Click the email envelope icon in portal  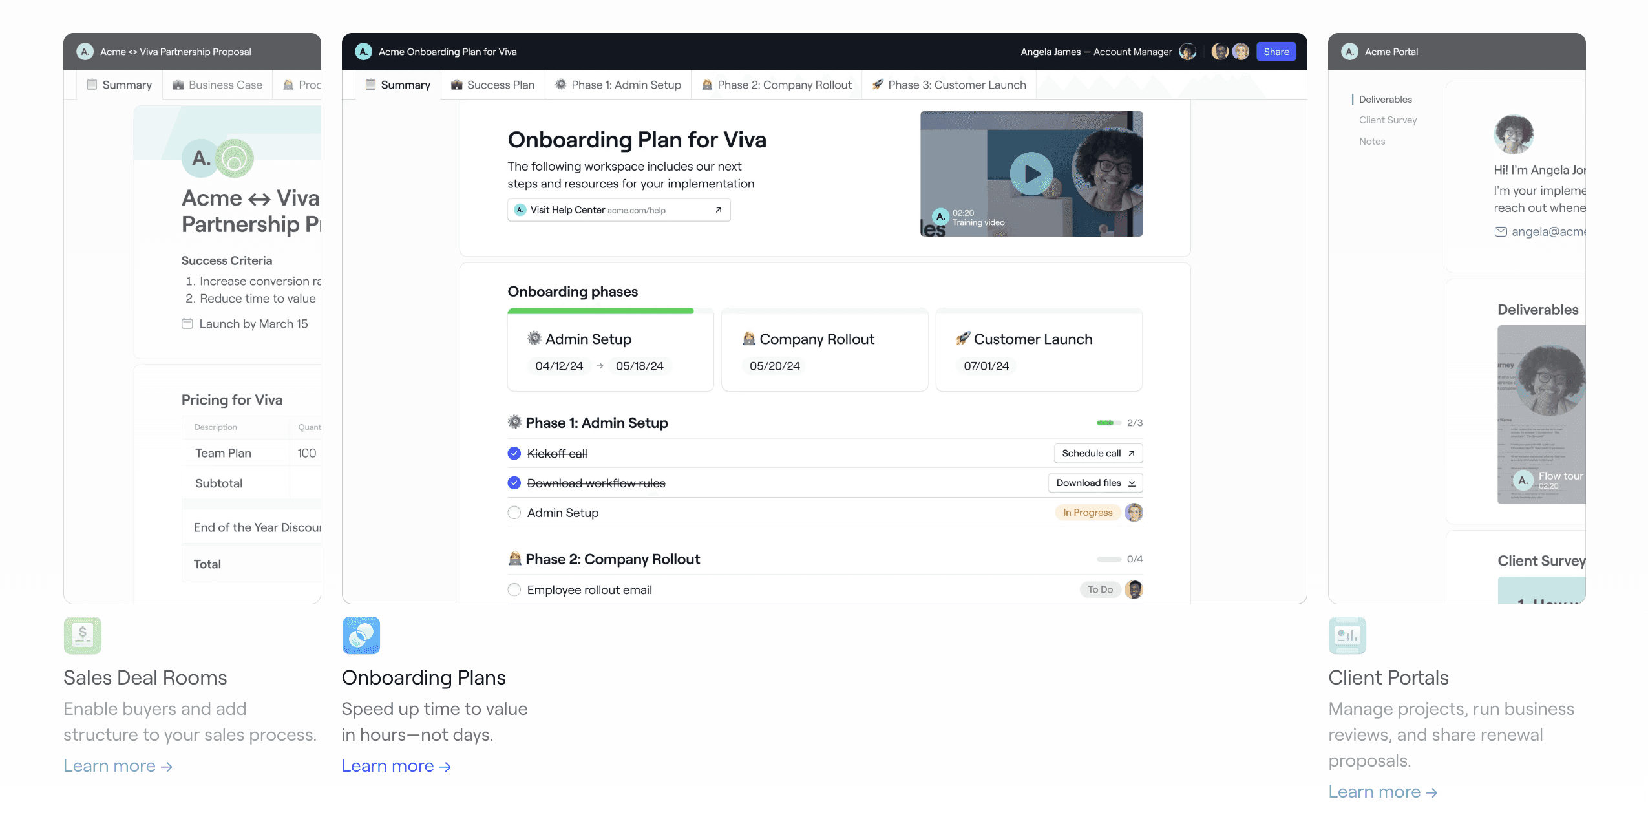coord(1501,231)
